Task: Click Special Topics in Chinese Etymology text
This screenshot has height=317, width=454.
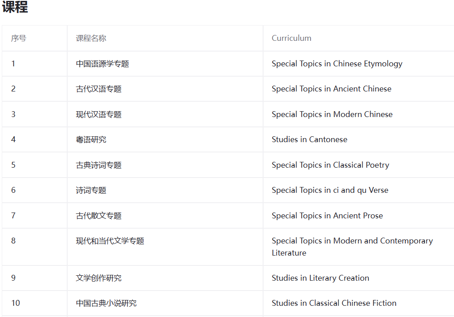Action: tap(337, 64)
